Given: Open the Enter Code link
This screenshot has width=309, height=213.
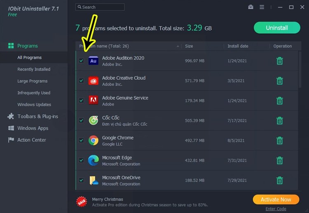Looking at the screenshot, I should pos(276,208).
